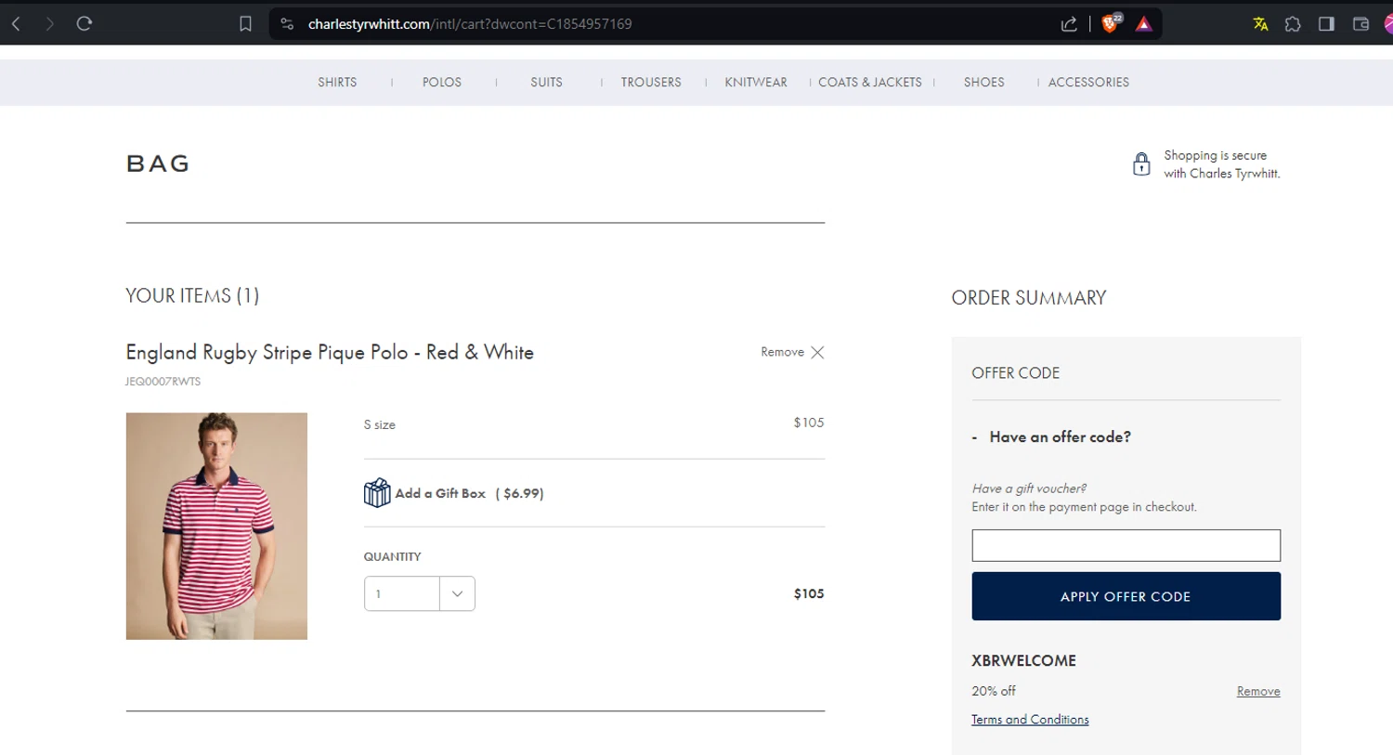Viewport: 1393px width, 755px height.
Task: Reload the page with the refresh icon
Action: click(85, 24)
